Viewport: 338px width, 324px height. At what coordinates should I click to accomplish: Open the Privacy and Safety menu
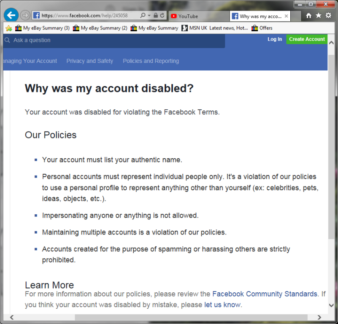(x=89, y=61)
